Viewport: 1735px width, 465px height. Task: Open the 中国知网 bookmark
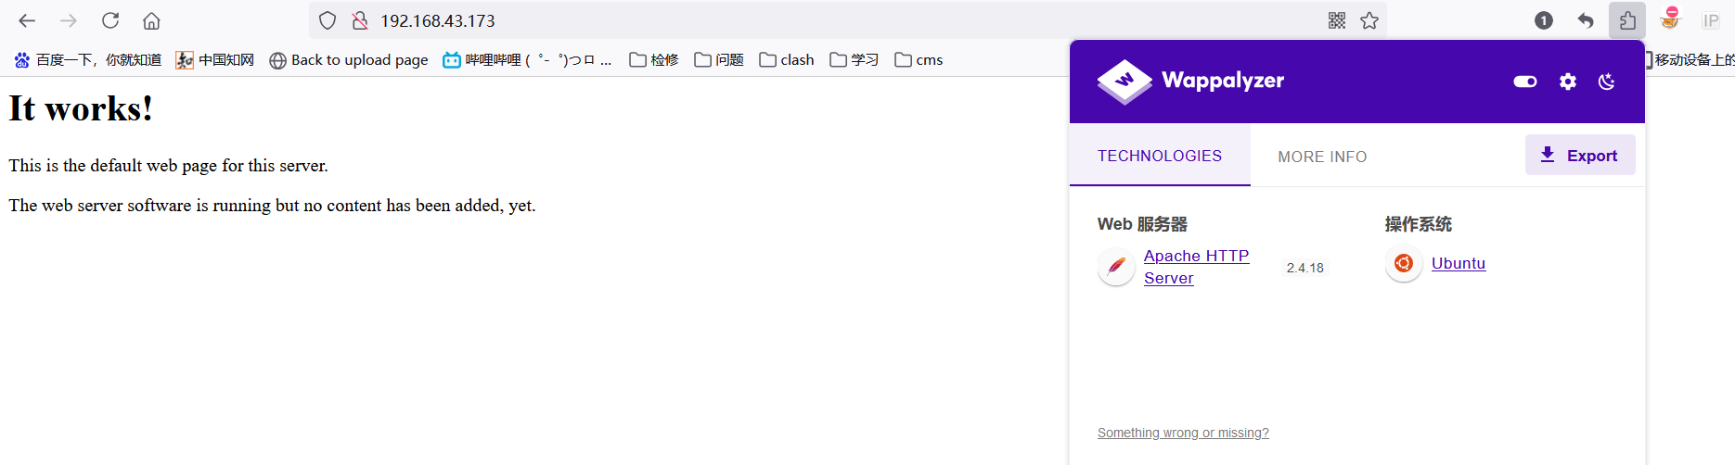click(x=214, y=59)
